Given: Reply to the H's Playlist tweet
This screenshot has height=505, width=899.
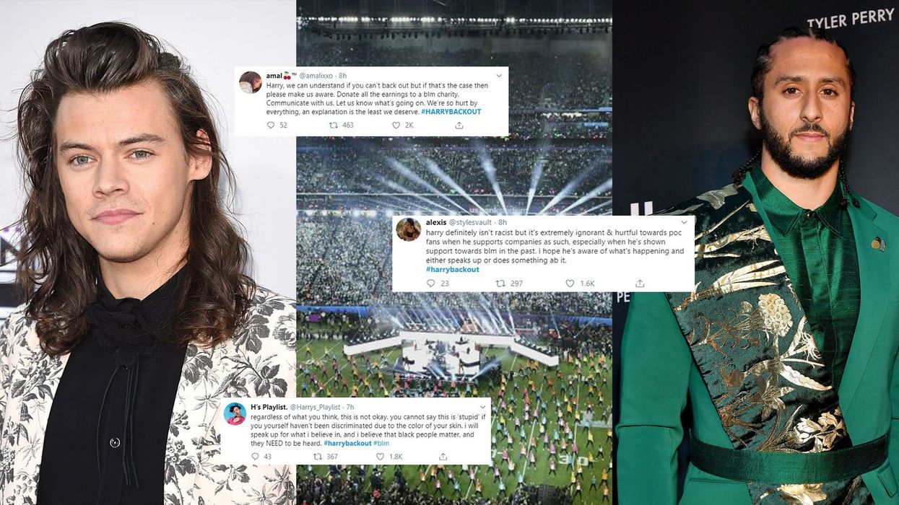Looking at the screenshot, I should coord(253,456).
